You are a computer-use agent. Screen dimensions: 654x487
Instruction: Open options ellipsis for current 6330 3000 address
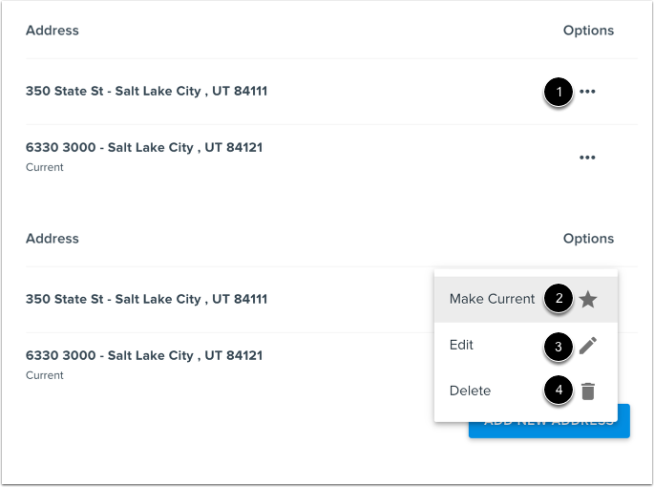tap(587, 158)
